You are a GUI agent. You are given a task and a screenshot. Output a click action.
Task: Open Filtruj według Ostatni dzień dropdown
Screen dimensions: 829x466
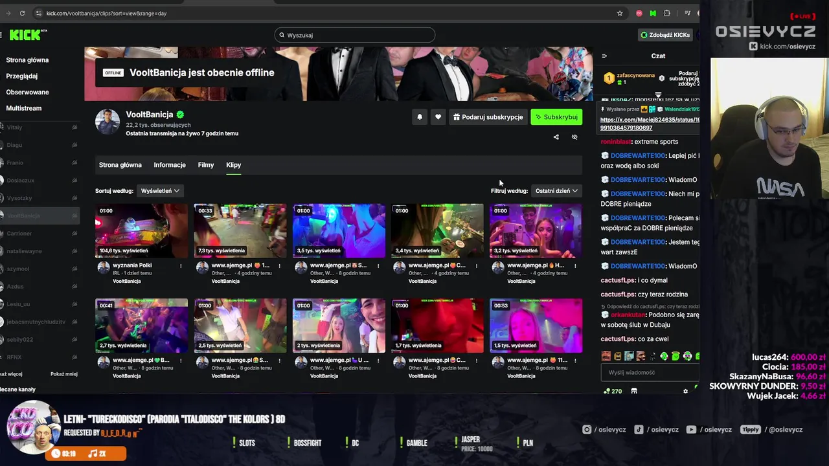(x=556, y=191)
